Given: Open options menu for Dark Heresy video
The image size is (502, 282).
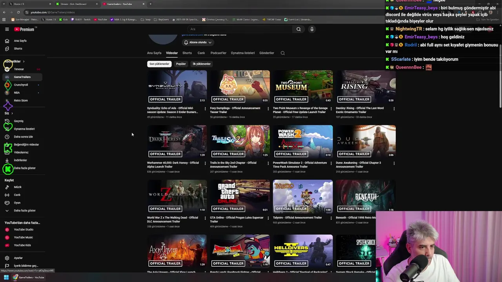Looking at the screenshot, I should [205, 163].
